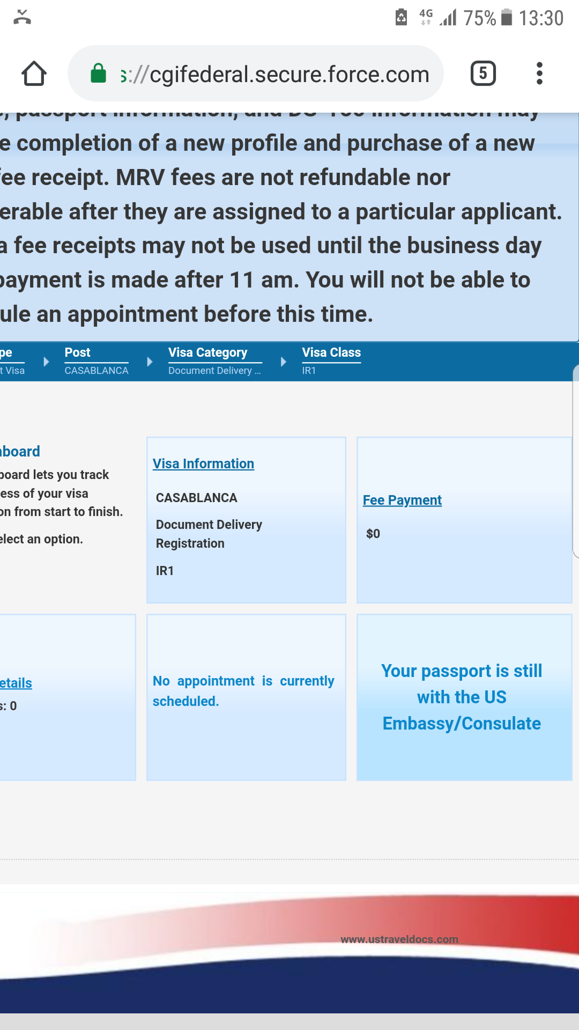Click the arrow before Visa Class breadcrumb

point(284,362)
